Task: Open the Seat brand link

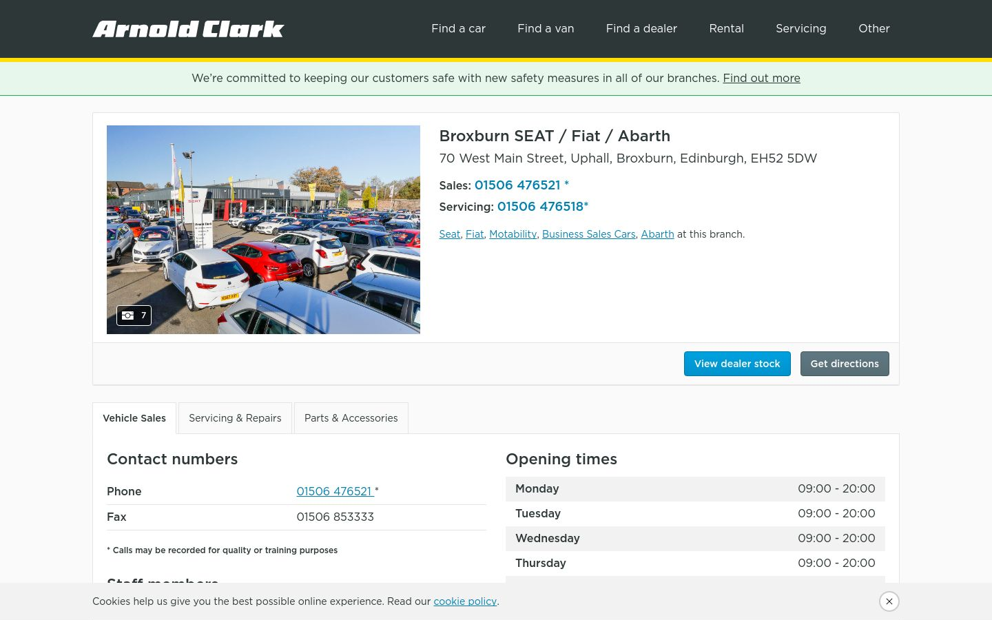Action: pos(450,234)
